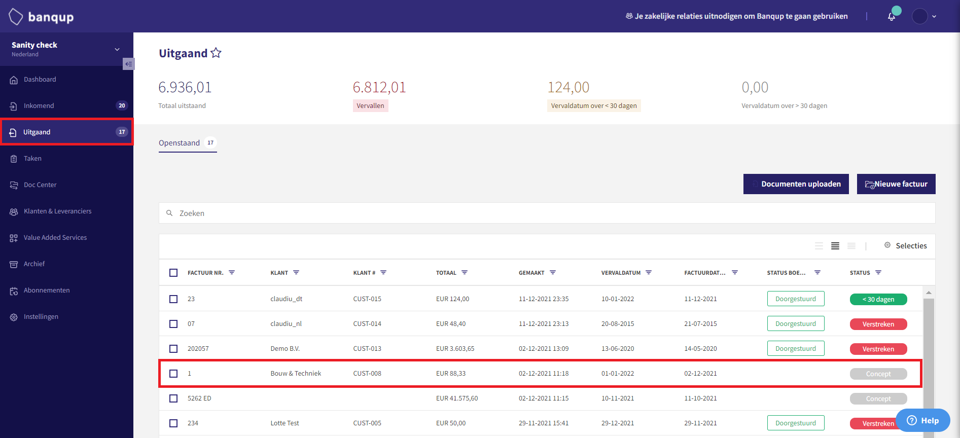Image resolution: width=960 pixels, height=438 pixels.
Task: Filter the Gemaakt column
Action: (553, 272)
